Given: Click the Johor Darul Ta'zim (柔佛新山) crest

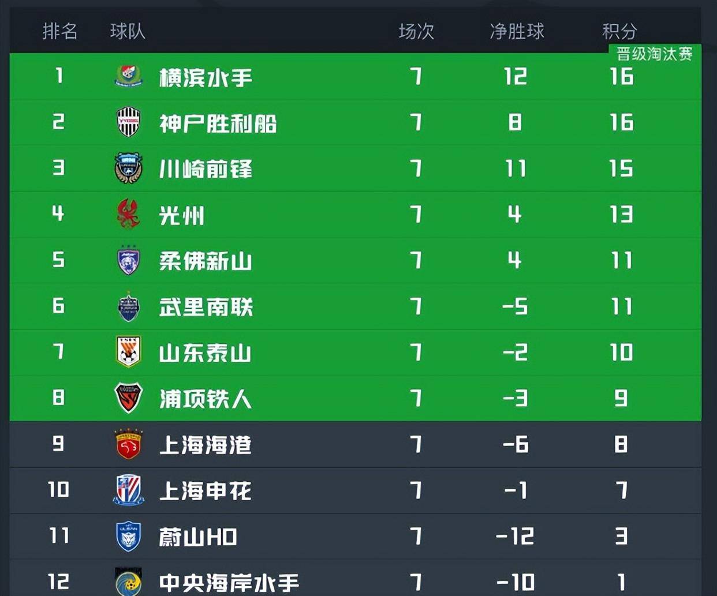Looking at the screenshot, I should pos(128,260).
